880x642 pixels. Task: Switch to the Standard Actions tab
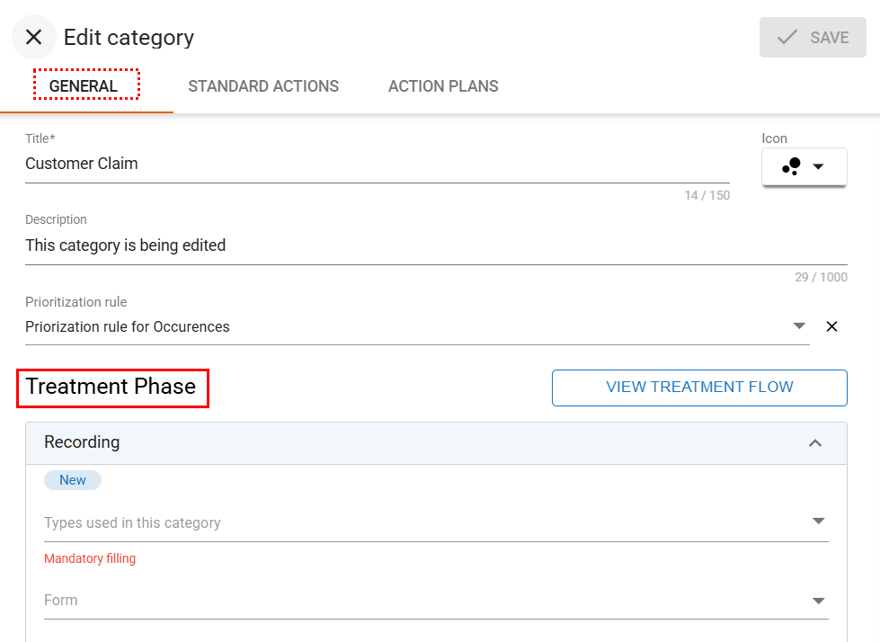coord(263,86)
